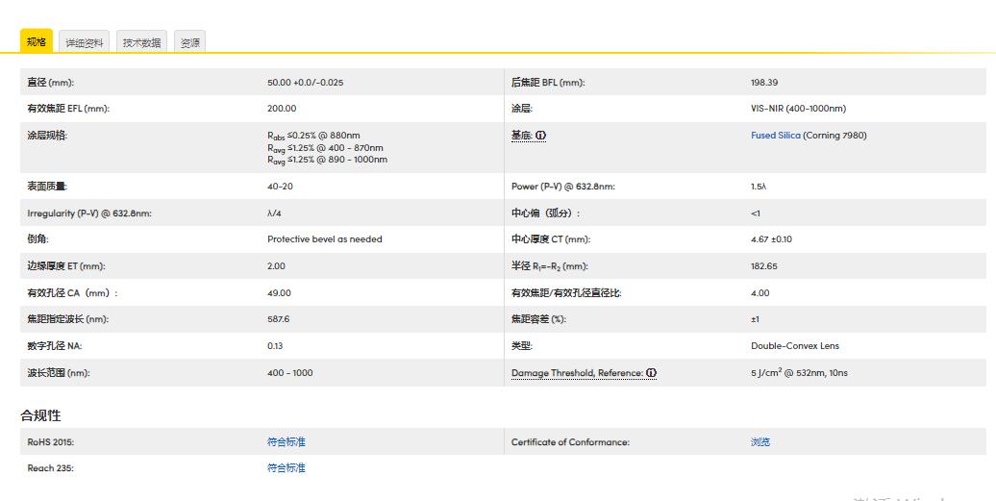Select the diameter value 50.00 +0.0/-0.025

click(x=306, y=83)
